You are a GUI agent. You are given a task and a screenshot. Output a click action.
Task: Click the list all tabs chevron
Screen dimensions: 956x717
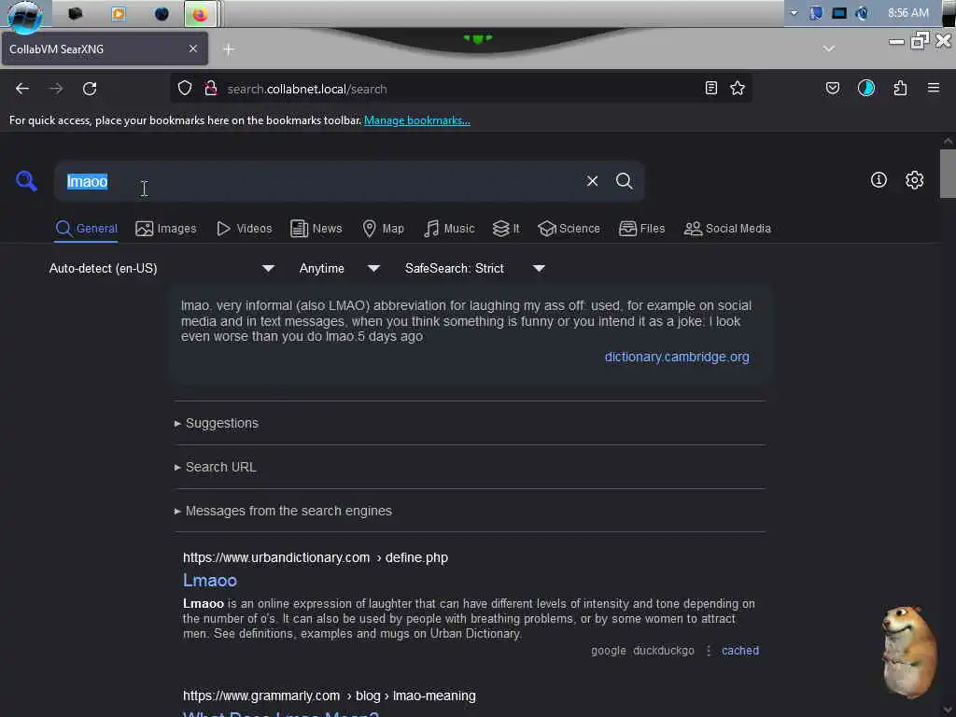pyautogui.click(x=829, y=49)
